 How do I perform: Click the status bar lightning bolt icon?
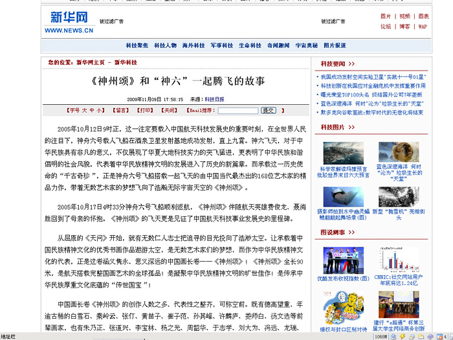click(x=403, y=337)
